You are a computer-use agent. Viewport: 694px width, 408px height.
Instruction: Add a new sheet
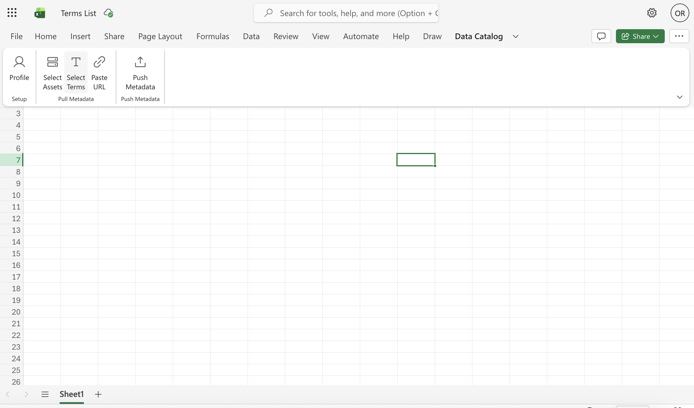tap(98, 394)
